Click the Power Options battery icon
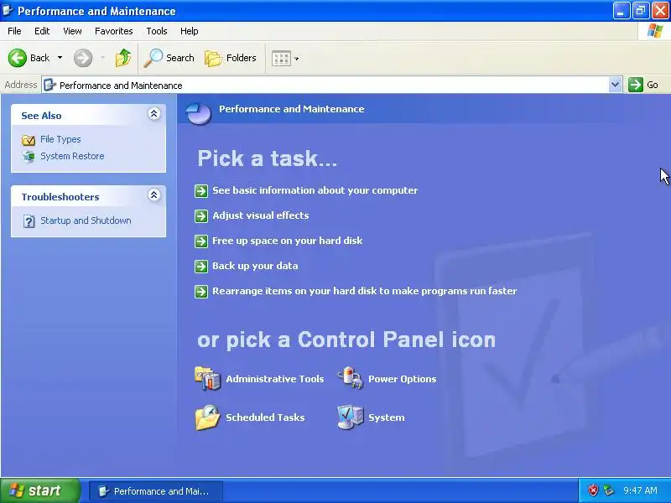 tap(351, 378)
